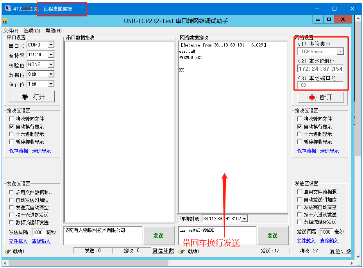The height and width of the screenshot is (268, 363).
Task: Open the TCP Server protocol type dropdown
Action: [340, 52]
